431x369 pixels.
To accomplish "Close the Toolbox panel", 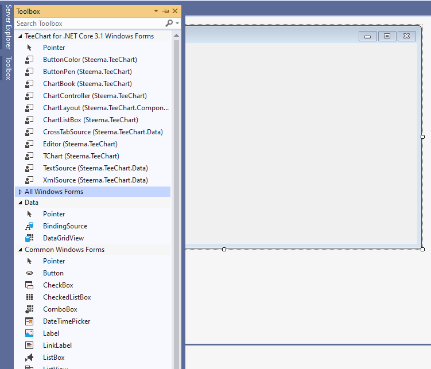I will [x=175, y=11].
